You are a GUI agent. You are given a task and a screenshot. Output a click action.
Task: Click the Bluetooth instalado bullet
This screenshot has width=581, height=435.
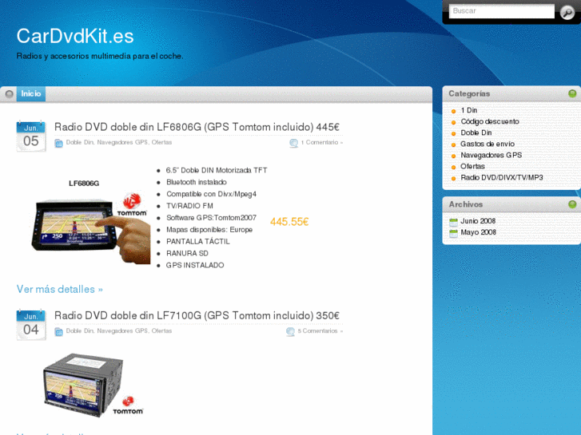point(197,182)
